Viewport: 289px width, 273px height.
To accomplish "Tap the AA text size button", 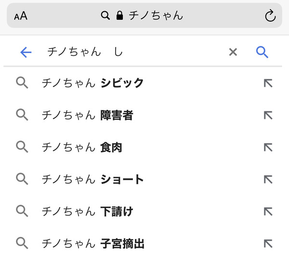I will point(21,16).
